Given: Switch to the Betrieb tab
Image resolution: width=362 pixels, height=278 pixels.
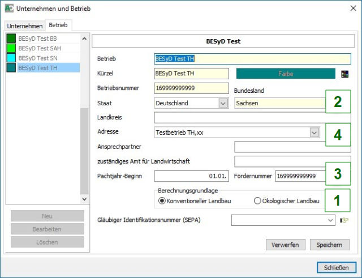Looking at the screenshot, I should (x=58, y=25).
